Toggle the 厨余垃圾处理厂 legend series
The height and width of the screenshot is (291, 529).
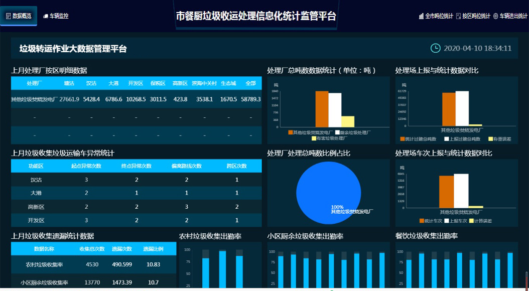click(x=353, y=132)
